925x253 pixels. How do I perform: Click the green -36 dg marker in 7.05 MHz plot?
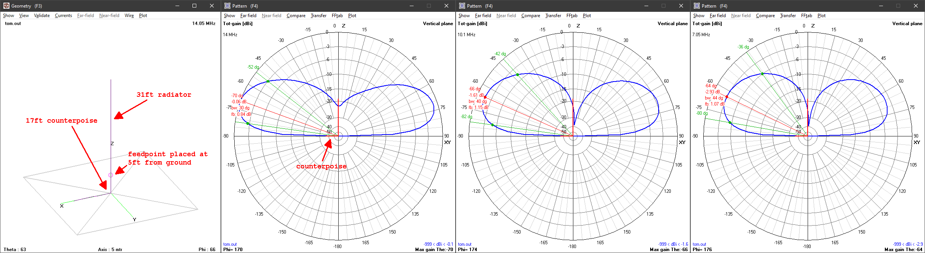(763, 74)
